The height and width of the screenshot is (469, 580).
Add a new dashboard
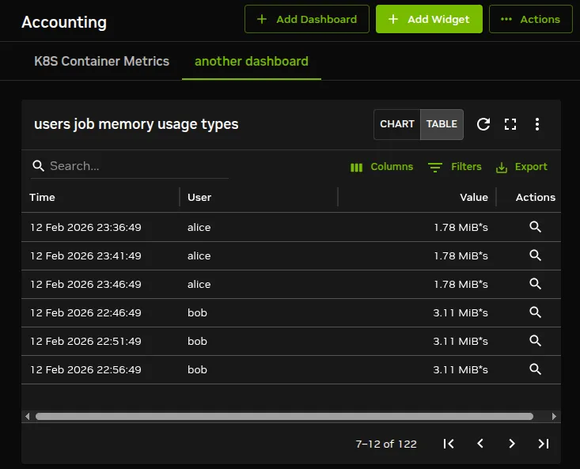tap(307, 19)
